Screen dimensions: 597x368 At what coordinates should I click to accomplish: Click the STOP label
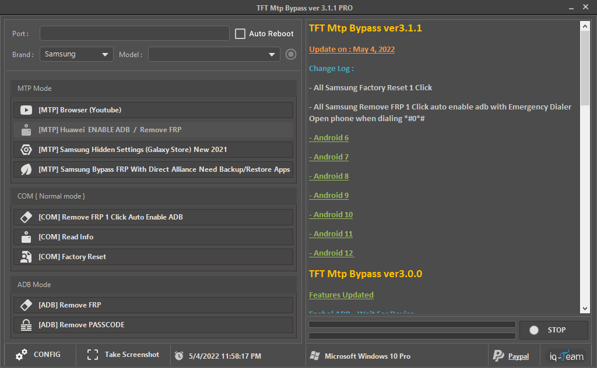click(x=557, y=330)
